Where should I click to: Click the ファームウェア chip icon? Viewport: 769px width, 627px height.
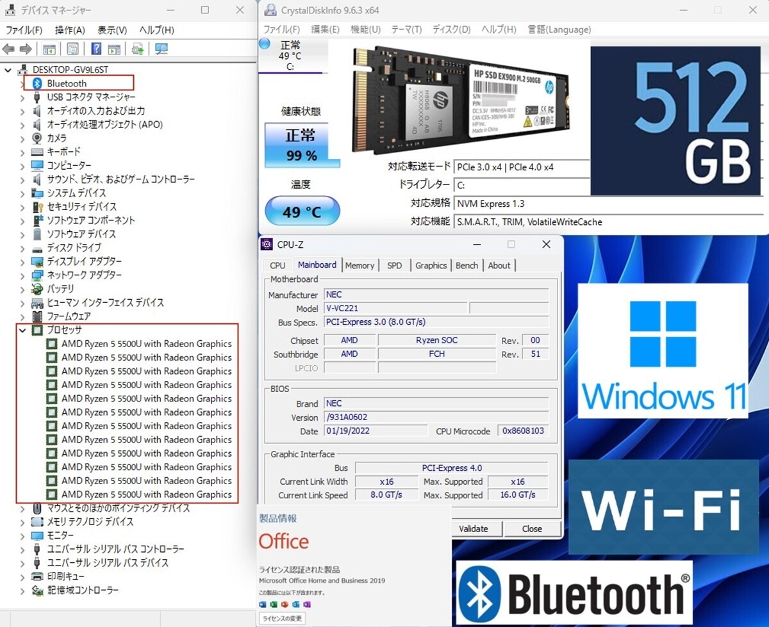click(x=37, y=316)
